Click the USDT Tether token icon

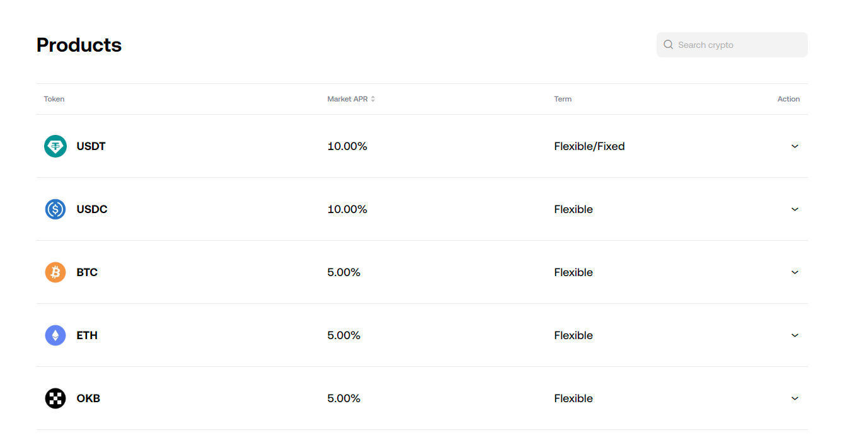(55, 146)
